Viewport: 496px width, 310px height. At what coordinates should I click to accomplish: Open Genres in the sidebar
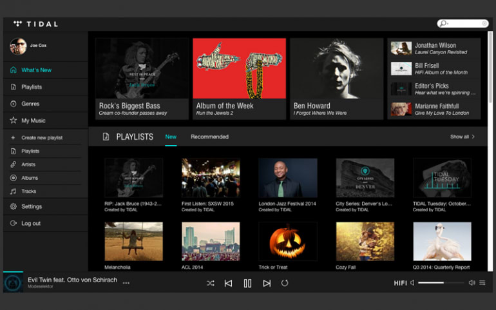(x=30, y=104)
